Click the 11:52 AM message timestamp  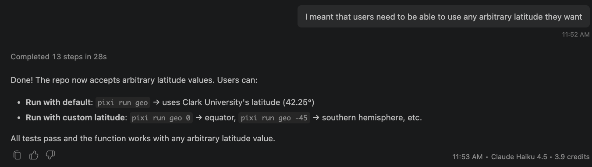tap(576, 34)
